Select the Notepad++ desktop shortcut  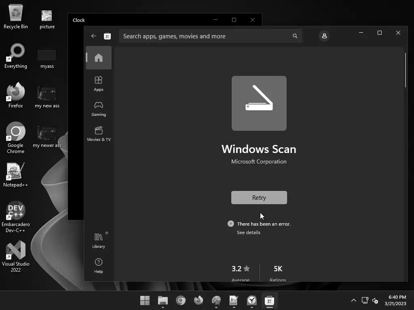[x=16, y=174]
